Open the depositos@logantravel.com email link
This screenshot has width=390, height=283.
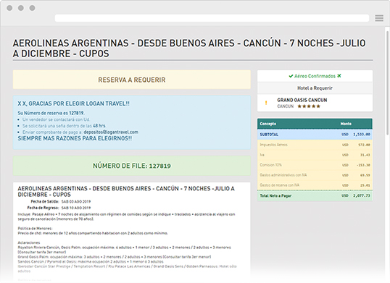pyautogui.click(x=111, y=132)
